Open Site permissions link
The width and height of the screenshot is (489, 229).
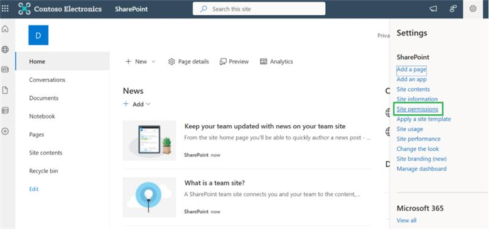pyautogui.click(x=417, y=109)
